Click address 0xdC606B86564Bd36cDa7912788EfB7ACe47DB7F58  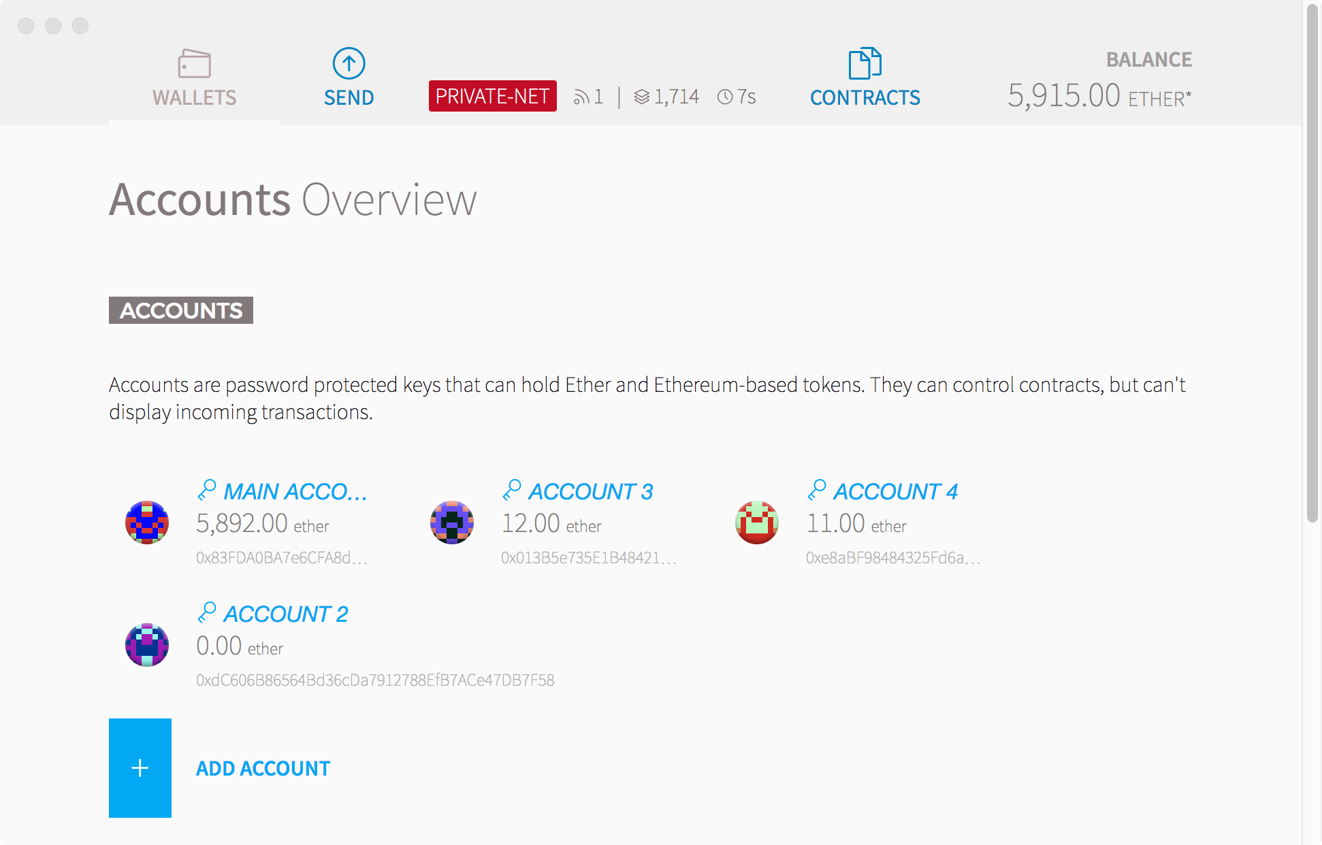pos(375,680)
